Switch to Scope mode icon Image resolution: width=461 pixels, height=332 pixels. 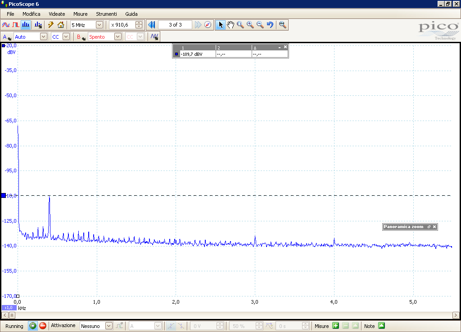pos(6,25)
